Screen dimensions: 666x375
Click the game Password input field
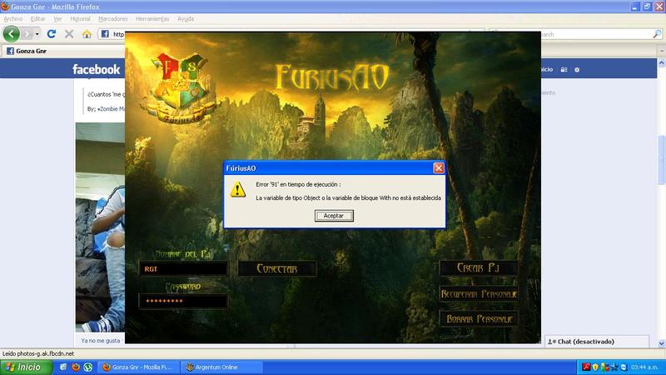point(183,301)
